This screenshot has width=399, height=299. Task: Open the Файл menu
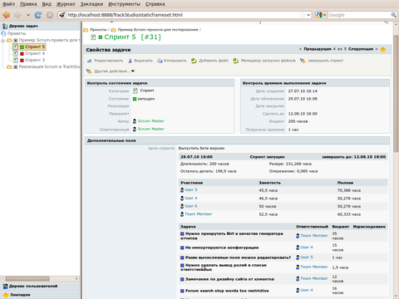pyautogui.click(x=8, y=4)
